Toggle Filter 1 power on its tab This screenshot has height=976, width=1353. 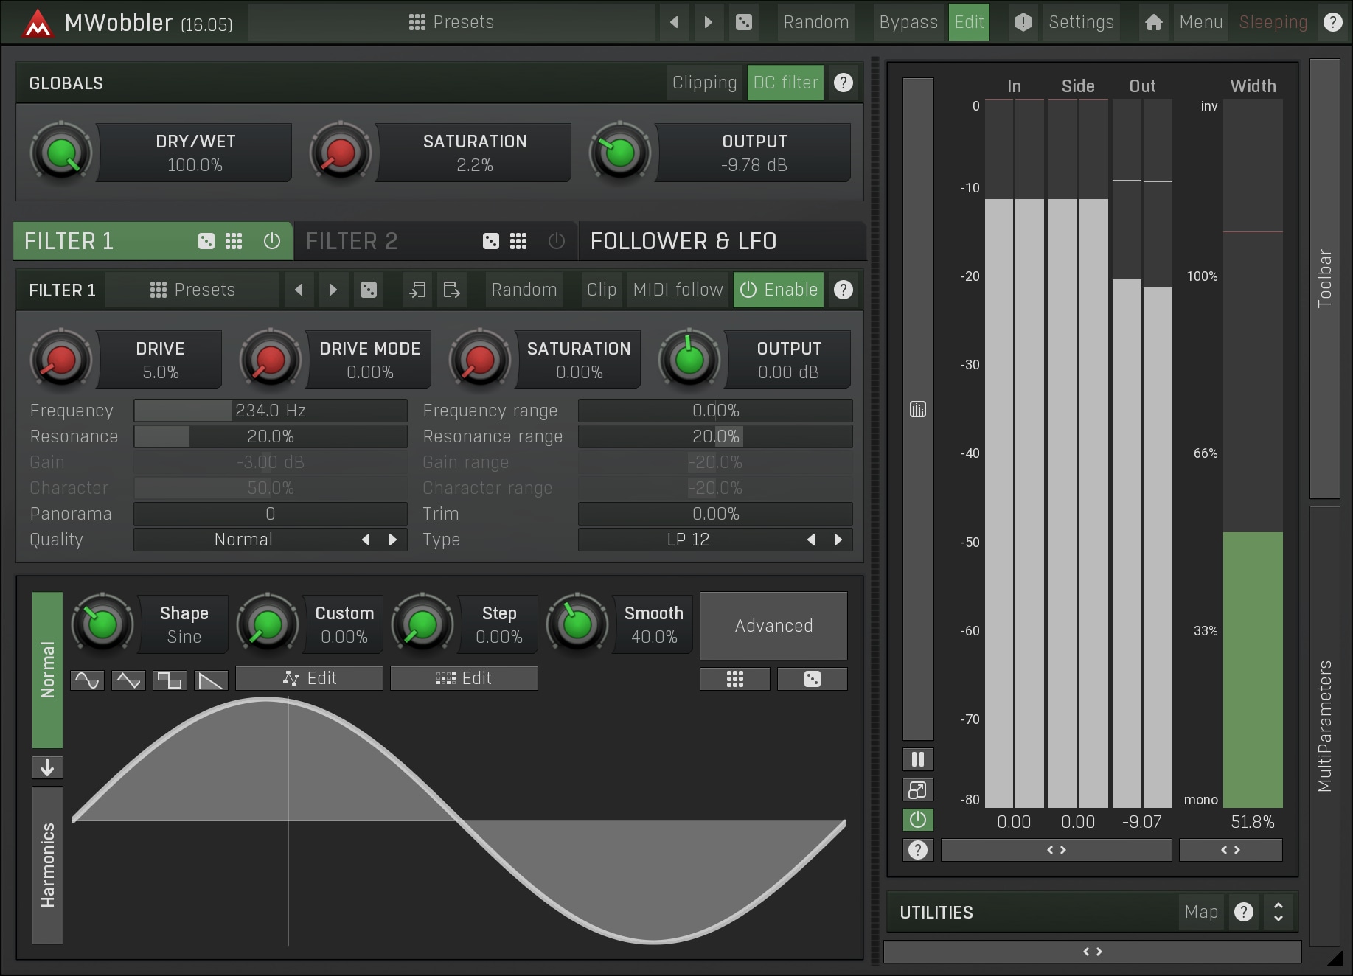point(272,241)
